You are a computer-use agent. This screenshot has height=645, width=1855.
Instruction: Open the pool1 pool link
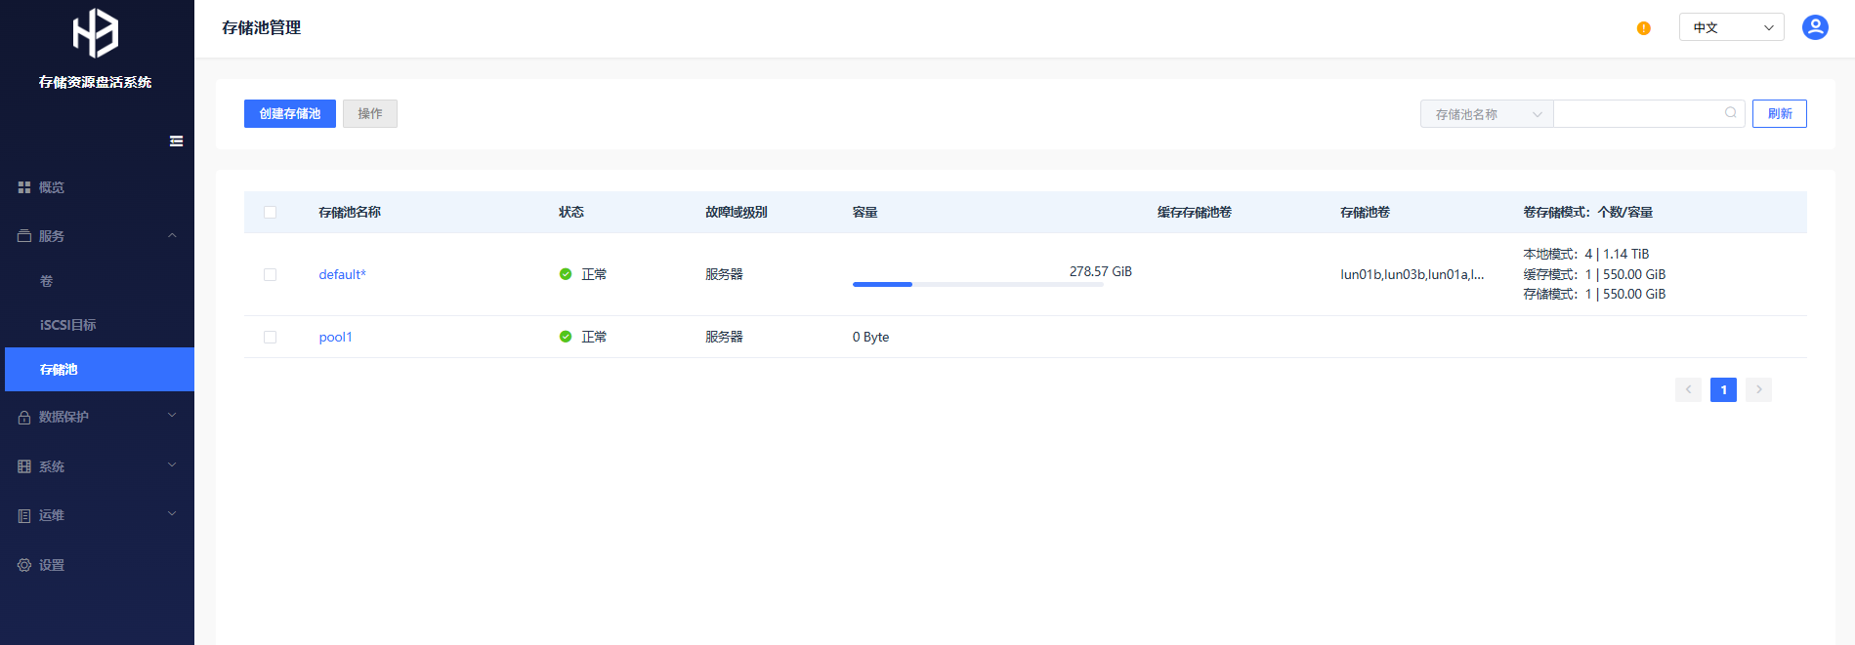coord(335,337)
